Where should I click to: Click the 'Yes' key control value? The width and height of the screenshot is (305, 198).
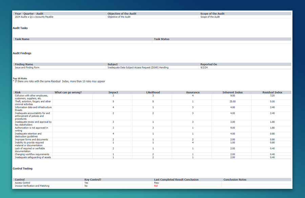[86, 183]
